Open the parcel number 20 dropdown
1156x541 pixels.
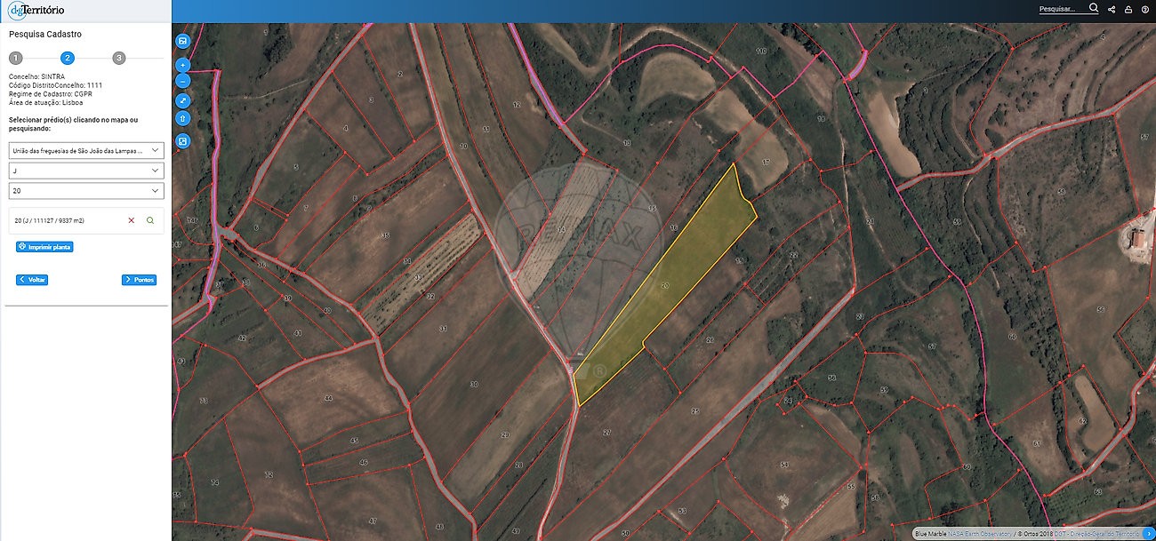click(86, 191)
